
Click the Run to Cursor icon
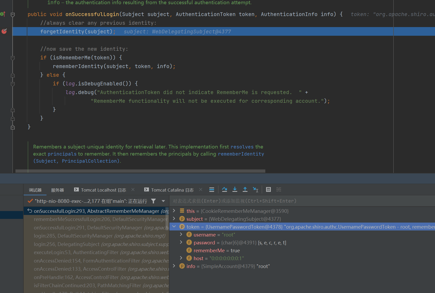click(255, 189)
